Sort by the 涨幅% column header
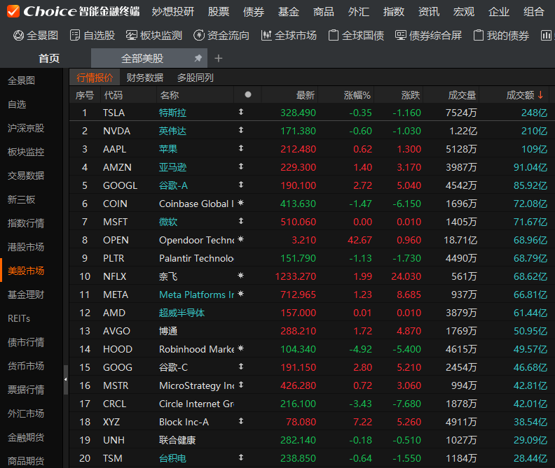 click(357, 95)
